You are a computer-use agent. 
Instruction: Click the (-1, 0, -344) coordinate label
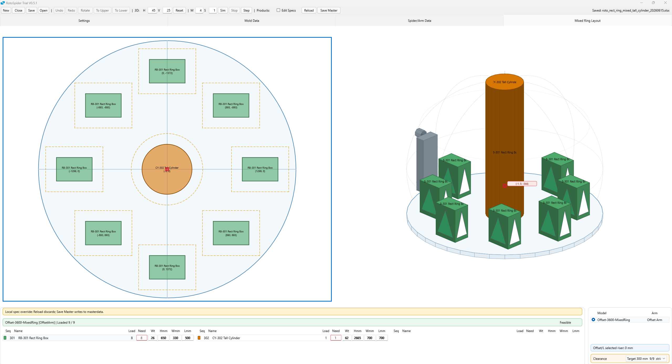click(522, 184)
